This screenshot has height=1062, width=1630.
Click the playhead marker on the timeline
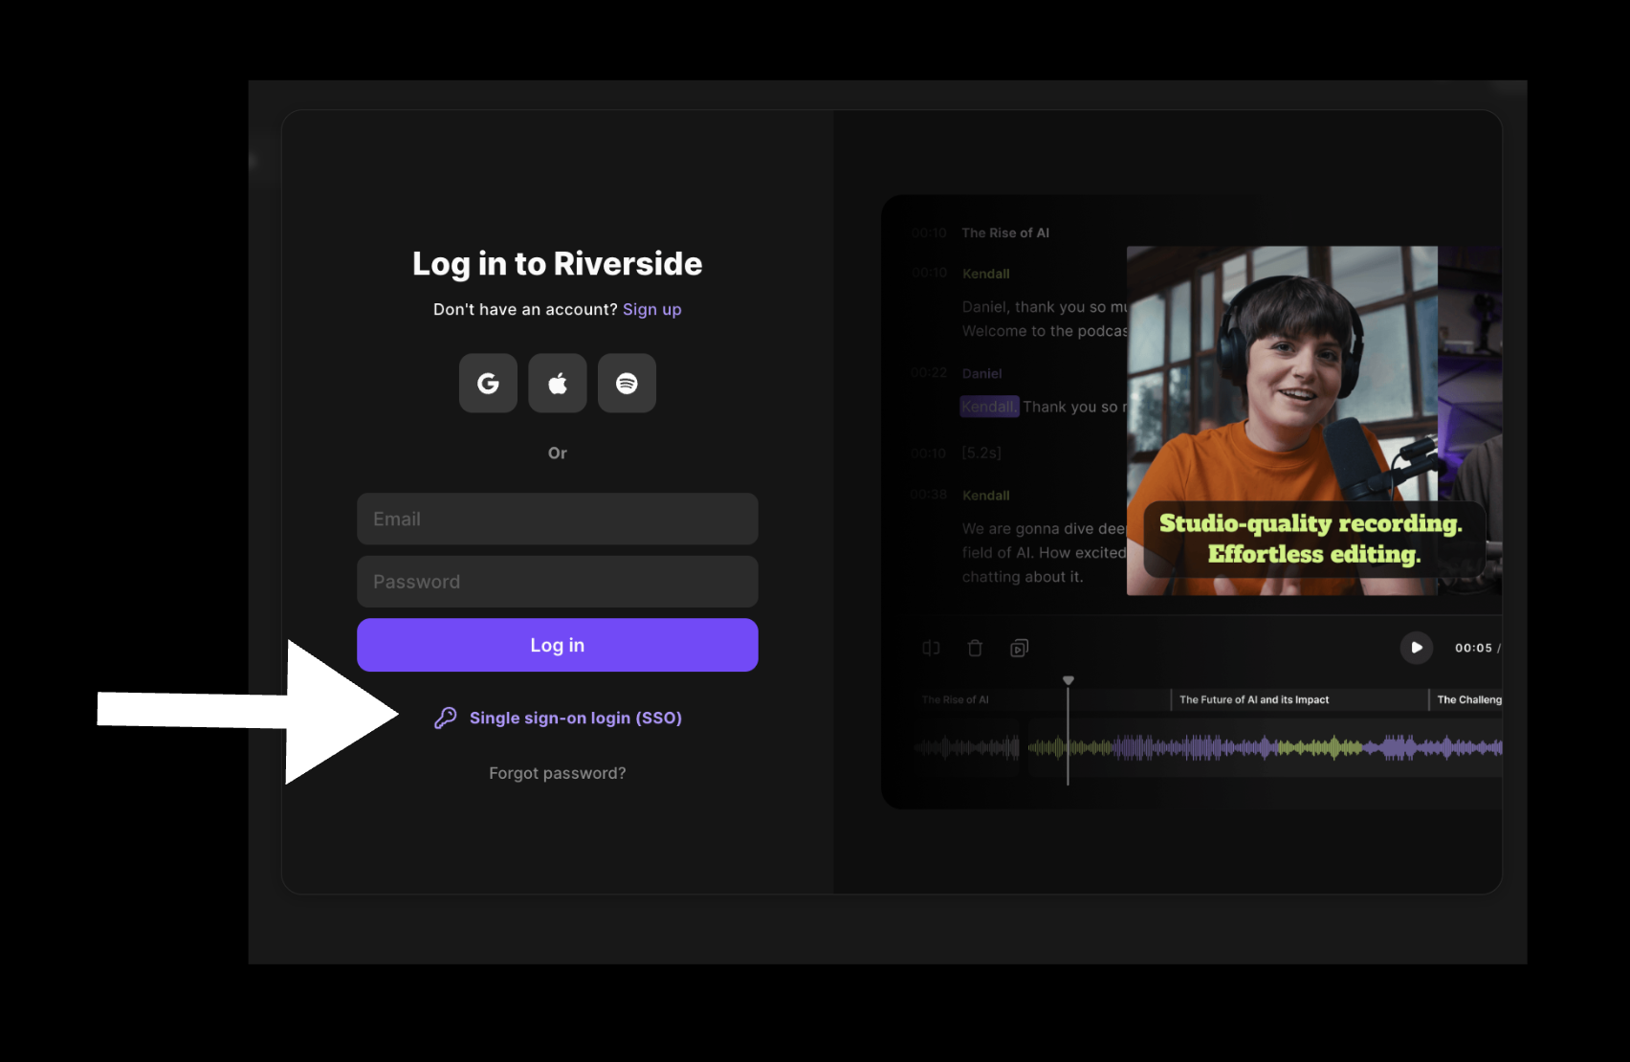coord(1068,680)
